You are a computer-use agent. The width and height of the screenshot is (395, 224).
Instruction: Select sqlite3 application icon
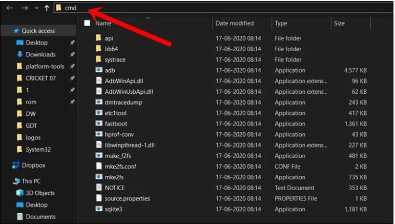point(99,209)
